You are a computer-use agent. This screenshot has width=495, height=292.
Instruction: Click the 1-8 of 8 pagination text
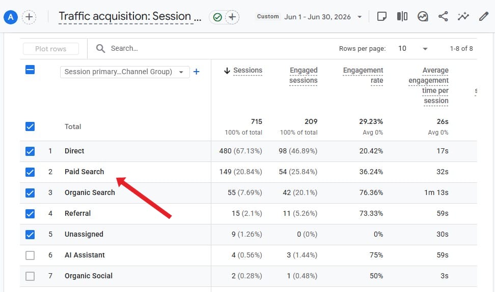(461, 48)
